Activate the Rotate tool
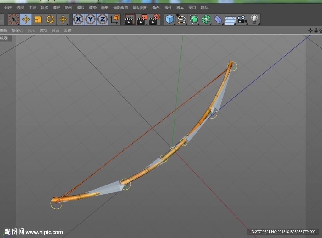 click(x=50, y=19)
